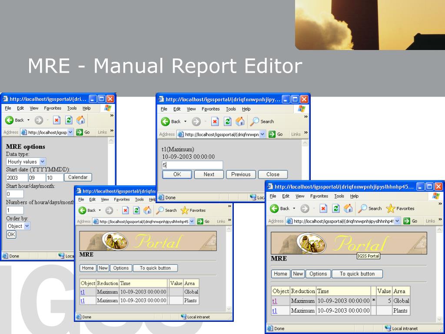
Task: Click Back icon in MRE options window
Action: point(10,120)
